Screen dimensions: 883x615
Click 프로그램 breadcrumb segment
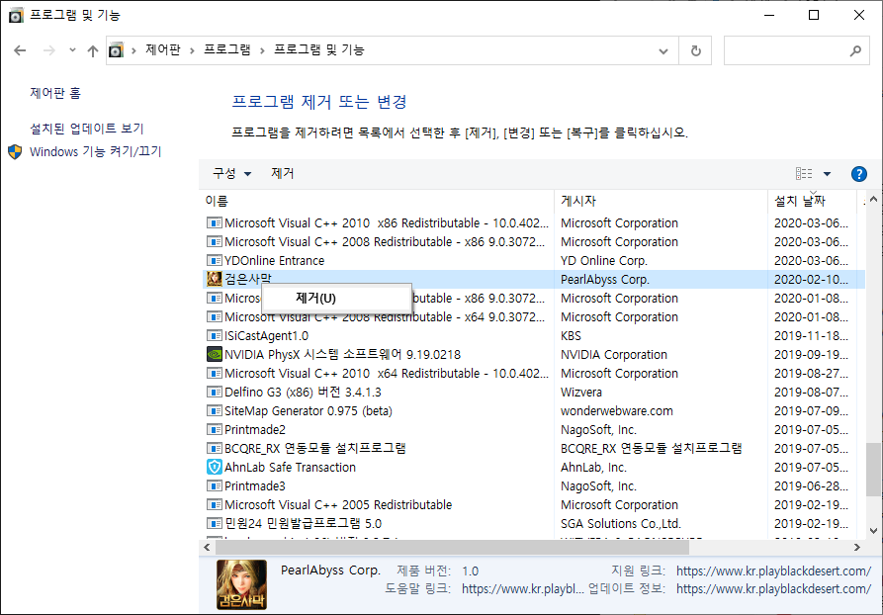pos(227,50)
